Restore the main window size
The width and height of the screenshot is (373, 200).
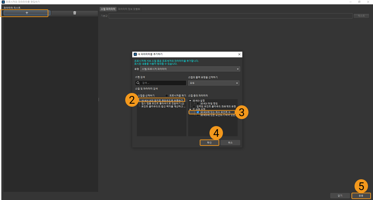coord(359,2)
